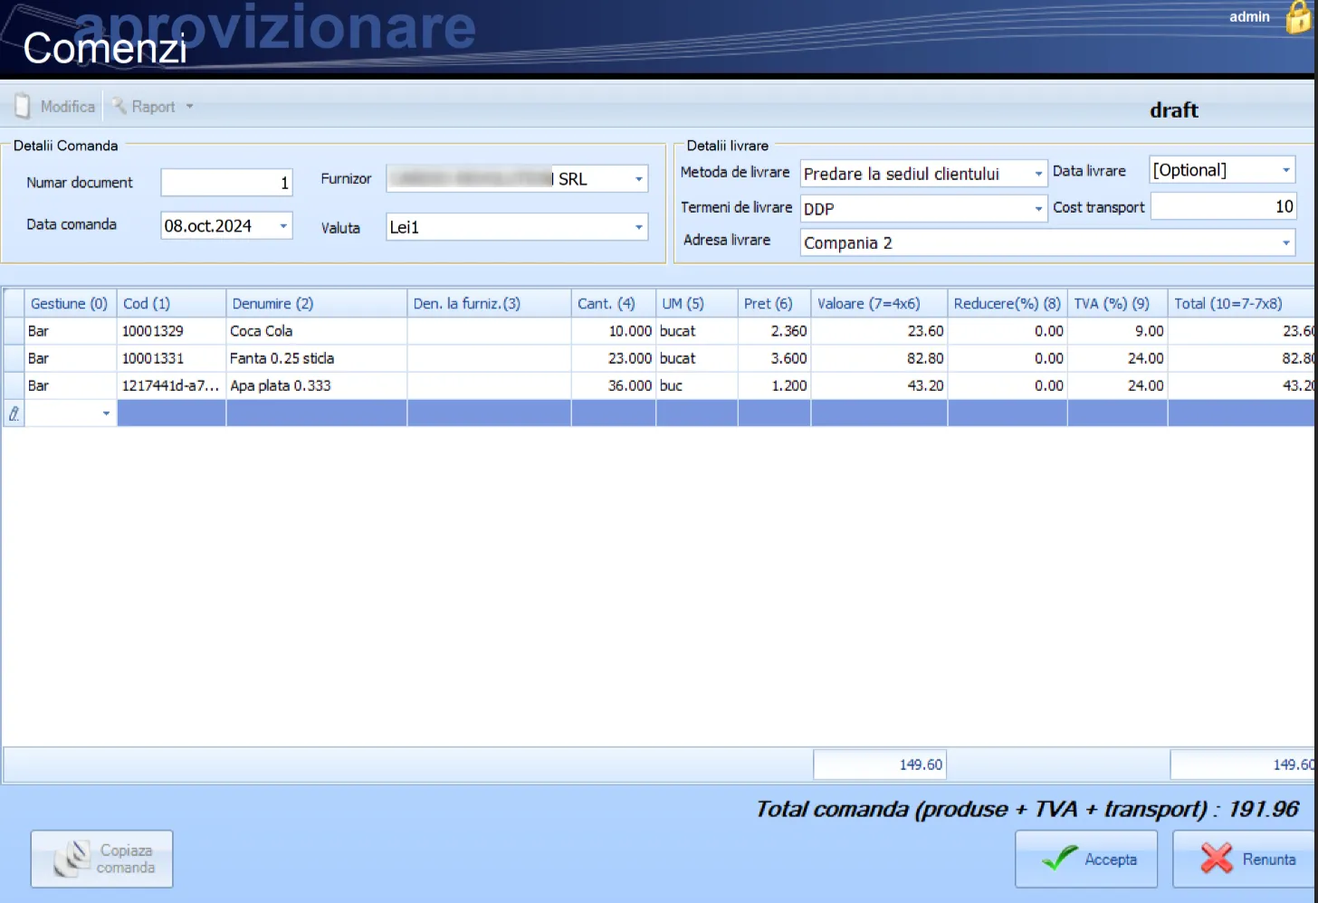Click the Reducere(%) (8) column header

1007,303
